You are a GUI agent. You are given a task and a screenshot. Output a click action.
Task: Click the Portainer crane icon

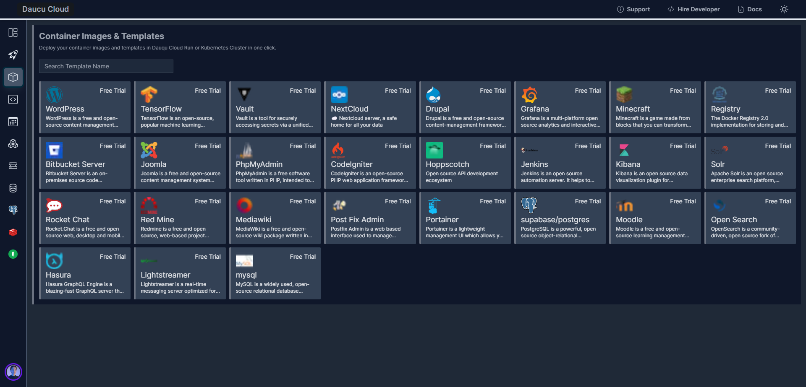pyautogui.click(x=434, y=205)
